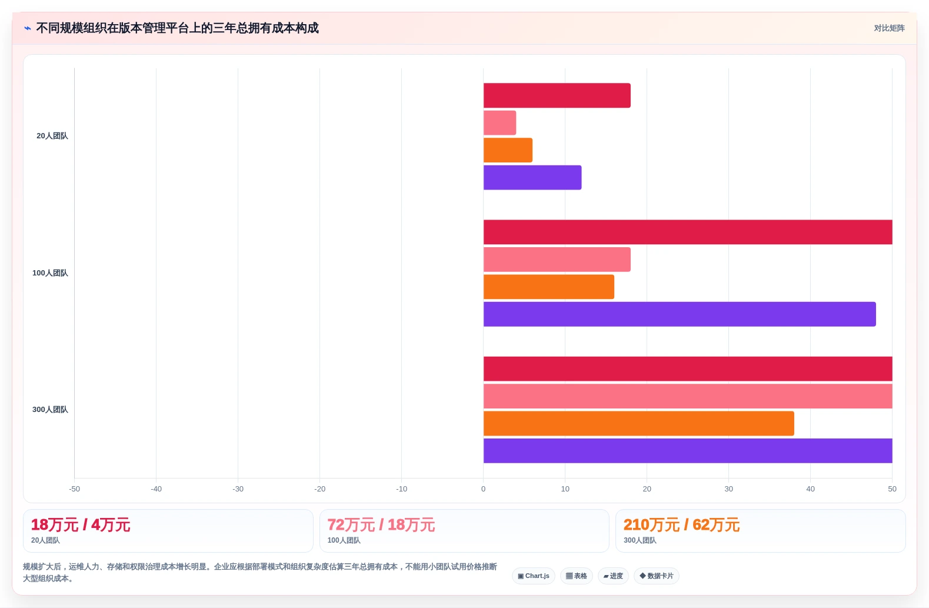Click the pink bar for 20人团队
The image size is (929, 608).
[x=500, y=122]
